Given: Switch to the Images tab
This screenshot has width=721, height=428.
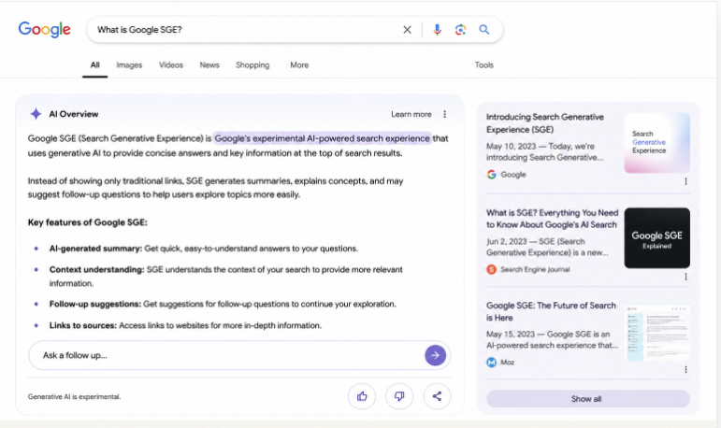Looking at the screenshot, I should coord(129,65).
